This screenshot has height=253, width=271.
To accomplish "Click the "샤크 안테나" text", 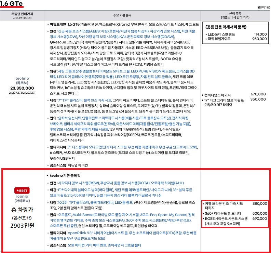I will [x=69, y=93].
